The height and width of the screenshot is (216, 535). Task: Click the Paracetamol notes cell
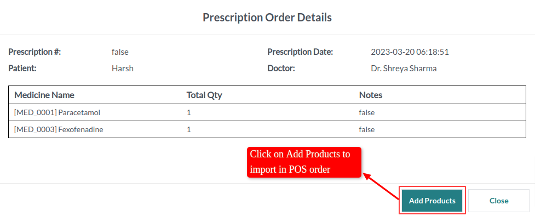click(367, 112)
